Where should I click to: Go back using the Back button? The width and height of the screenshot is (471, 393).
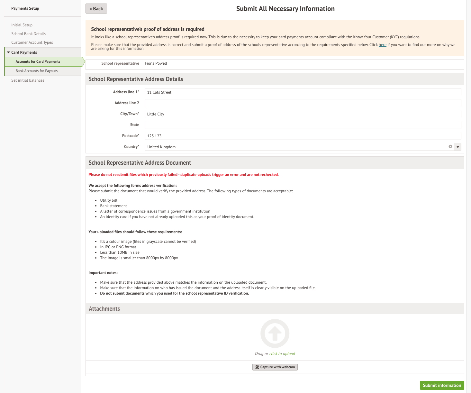pos(96,9)
